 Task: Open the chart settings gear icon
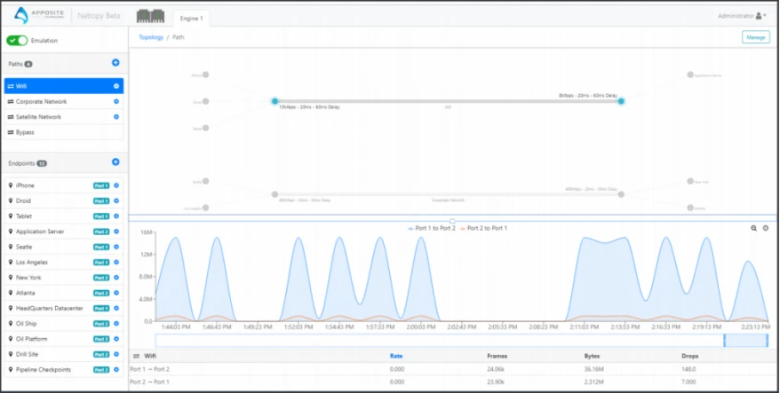765,228
